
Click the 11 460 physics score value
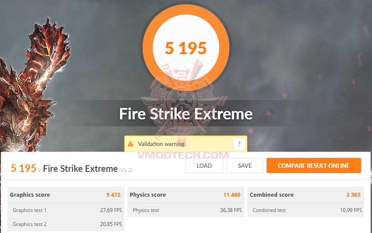point(232,195)
